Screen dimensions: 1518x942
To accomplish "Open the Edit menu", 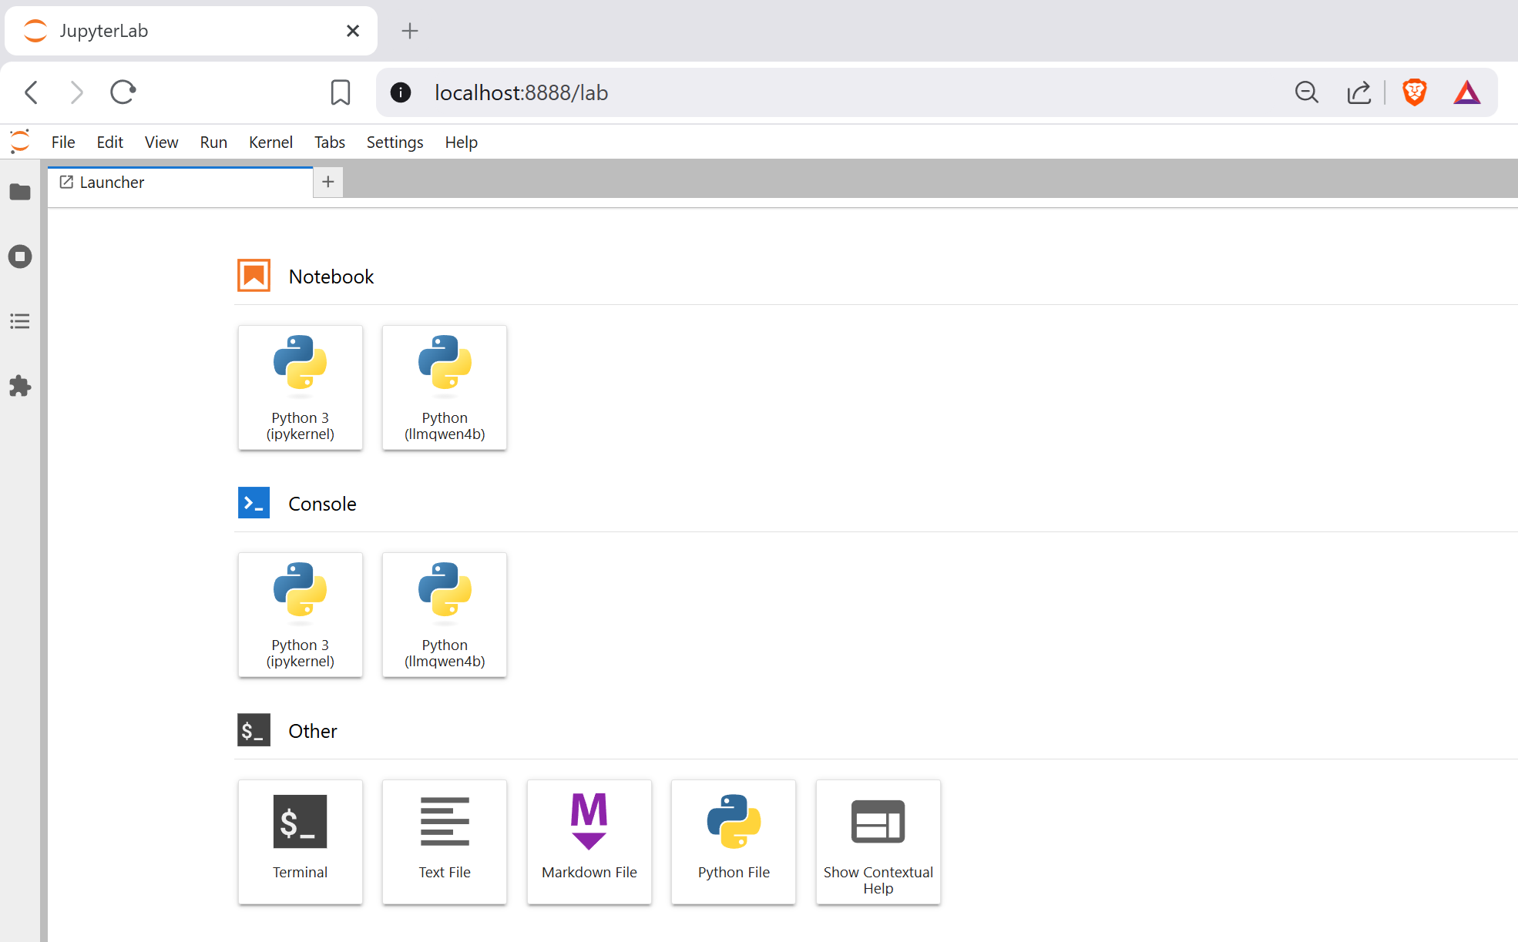I will pos(110,142).
